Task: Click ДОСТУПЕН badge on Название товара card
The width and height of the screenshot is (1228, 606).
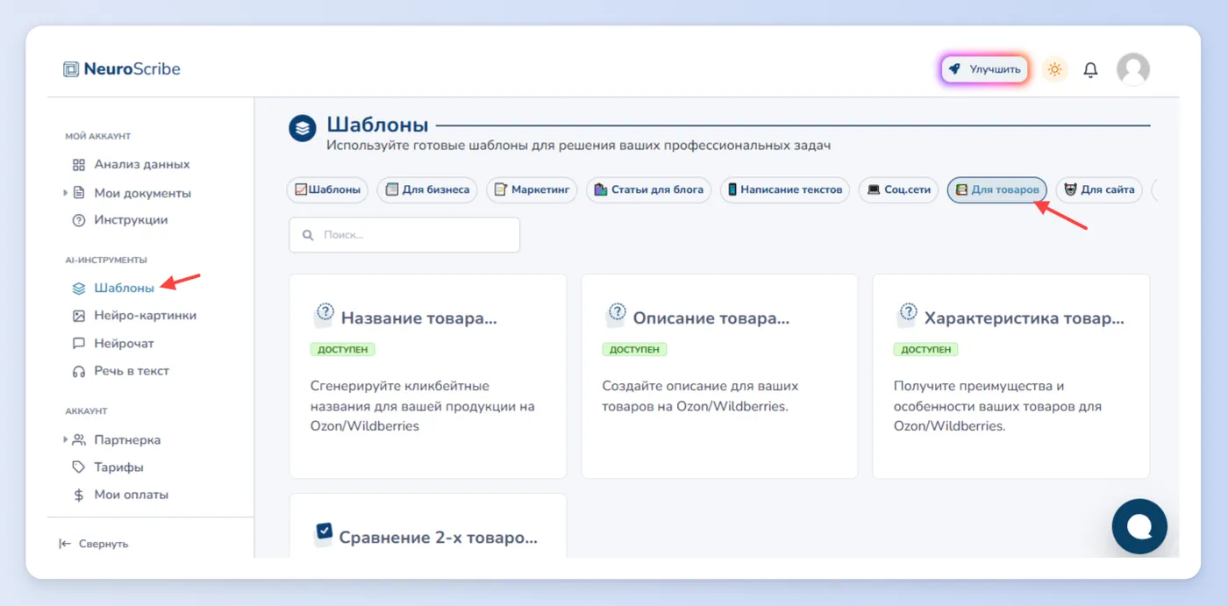Action: click(343, 349)
